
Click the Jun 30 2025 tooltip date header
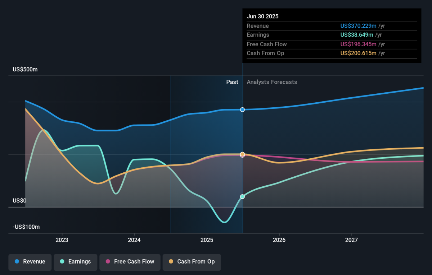click(262, 17)
